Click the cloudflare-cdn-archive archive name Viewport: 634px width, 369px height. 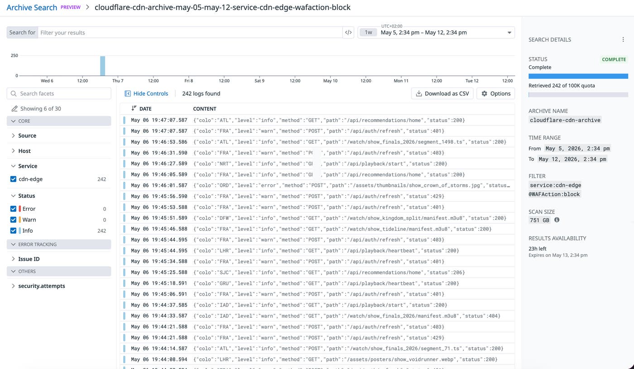pos(565,120)
